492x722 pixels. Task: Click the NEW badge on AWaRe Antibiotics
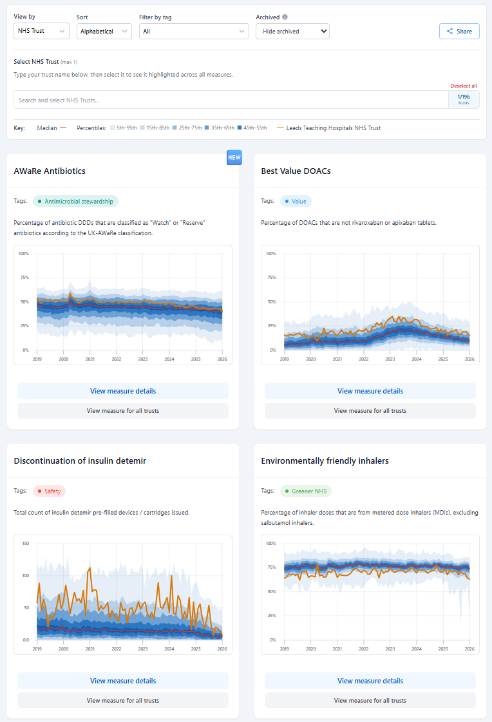click(x=234, y=157)
